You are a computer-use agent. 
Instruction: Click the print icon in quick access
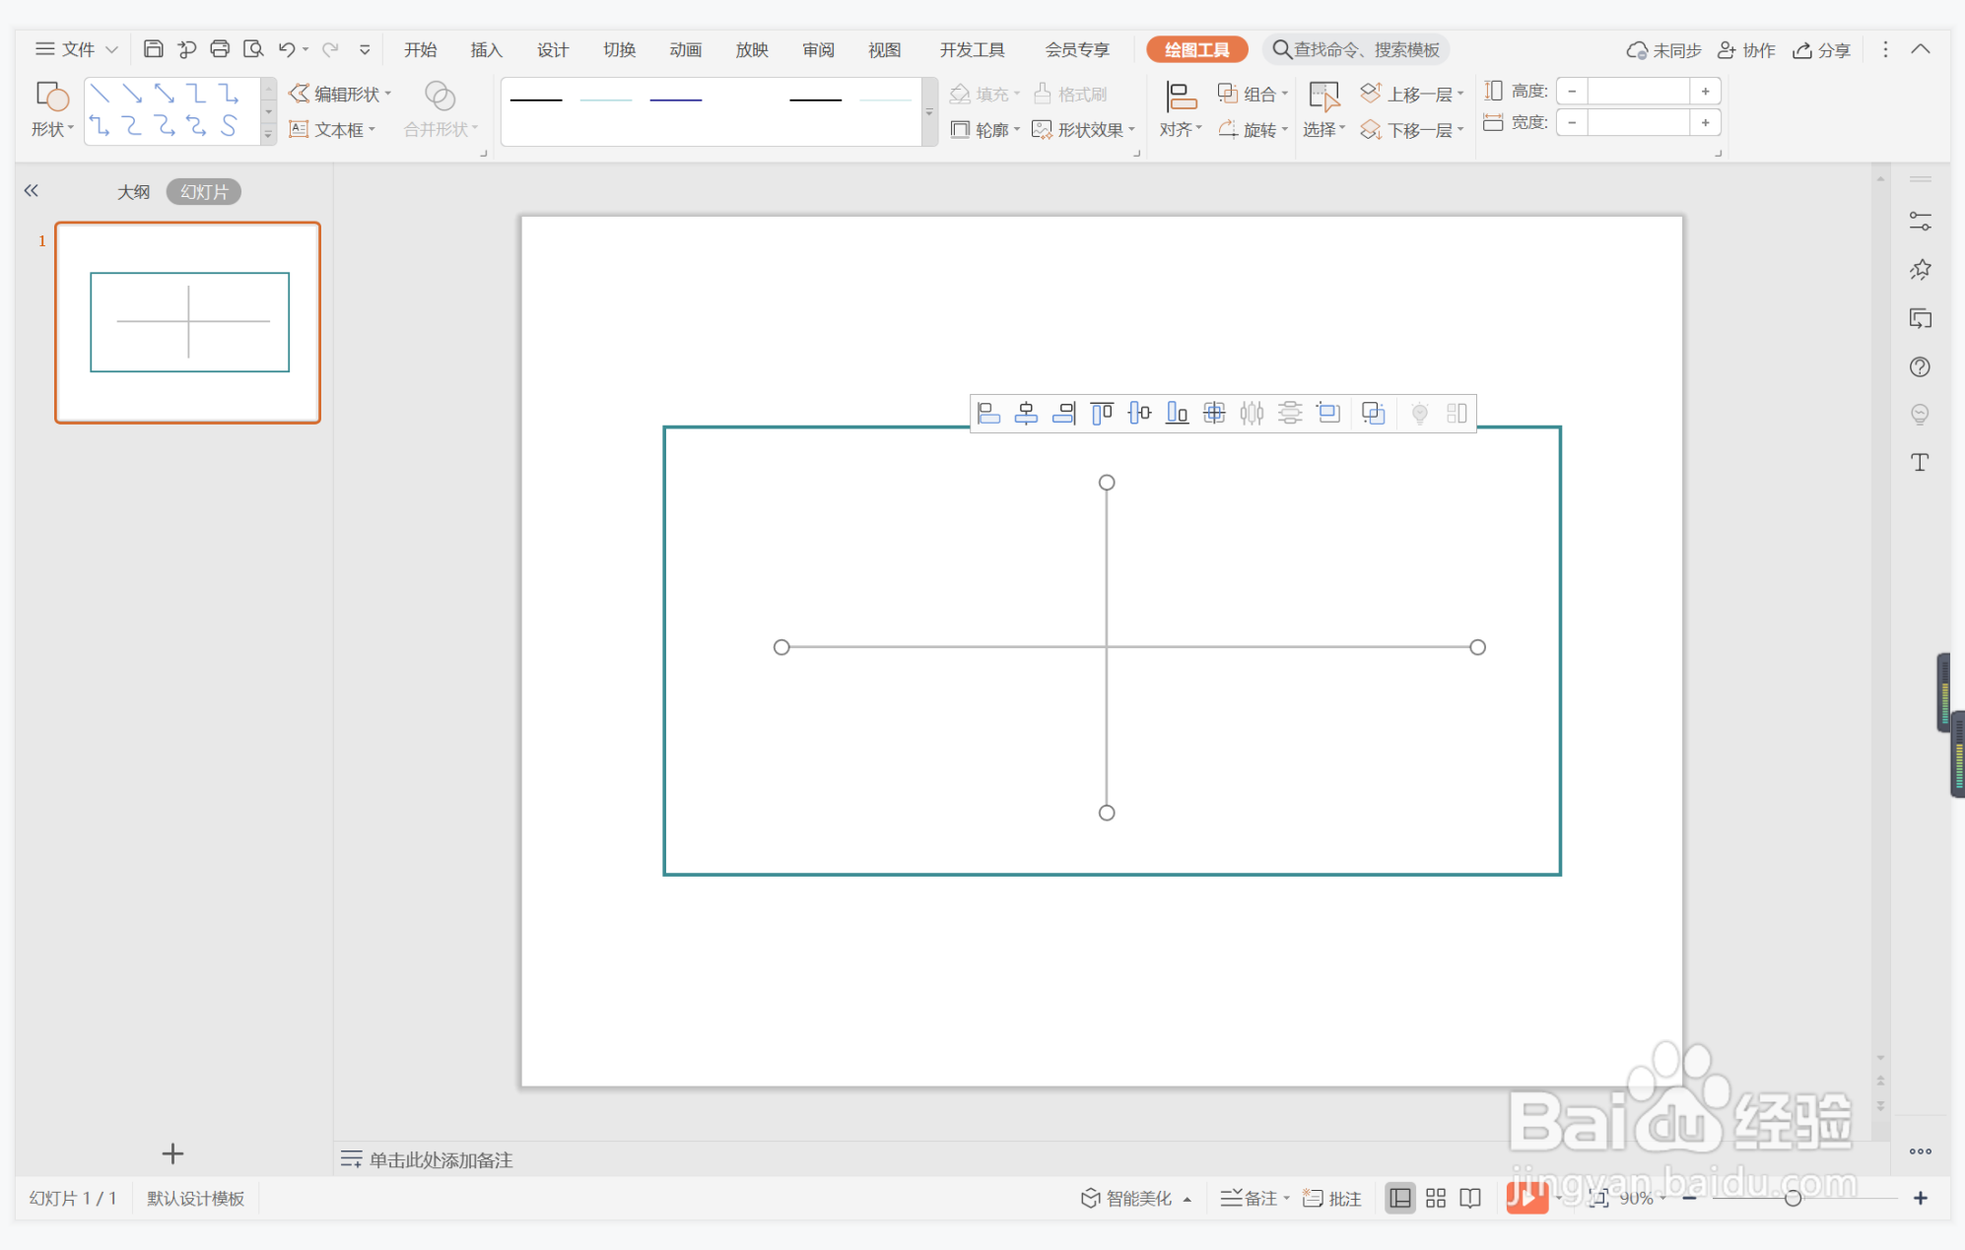point(220,49)
